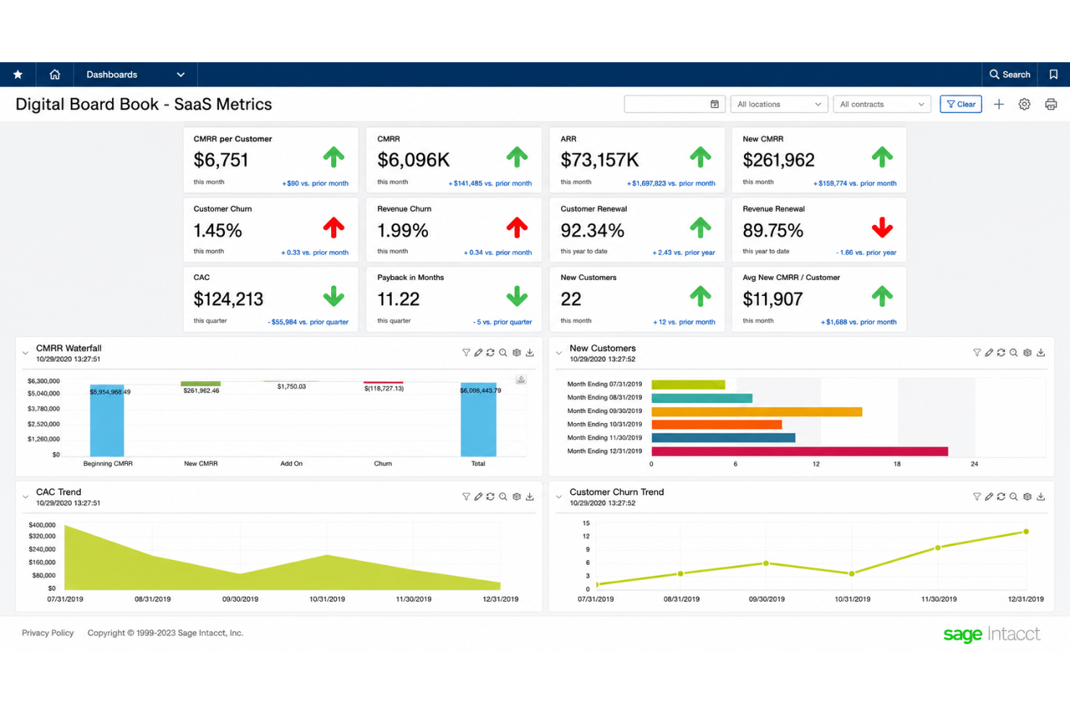Image resolution: width=1070 pixels, height=714 pixels.
Task: Edit the CMRR Waterfall component with the pencil
Action: coord(479,352)
